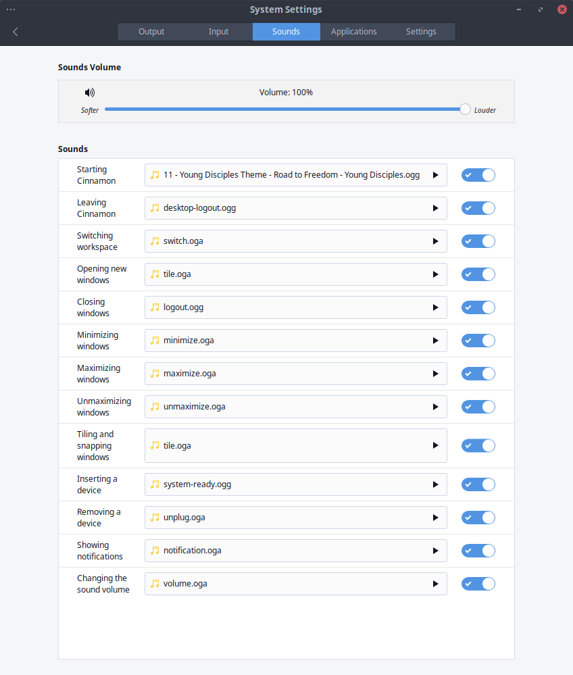Preview the minimize.oga sound
The width and height of the screenshot is (573, 675).
click(435, 341)
